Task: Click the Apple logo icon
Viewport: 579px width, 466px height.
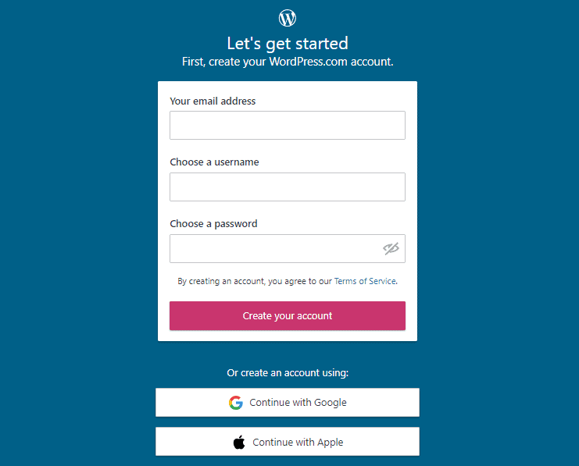Action: tap(239, 442)
